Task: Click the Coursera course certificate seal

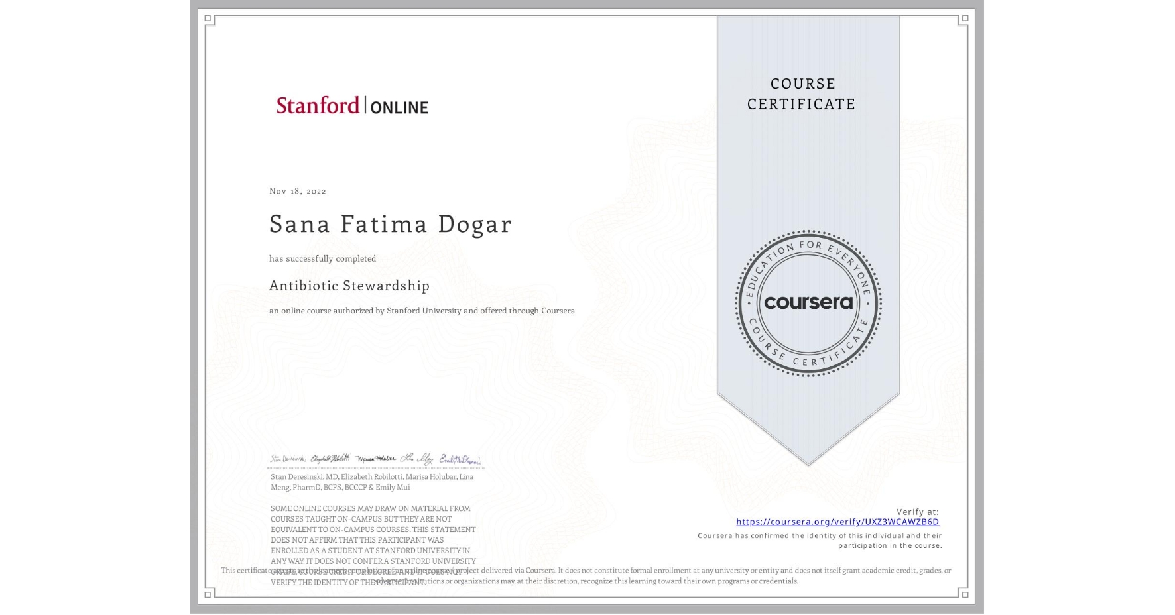Action: (x=808, y=304)
